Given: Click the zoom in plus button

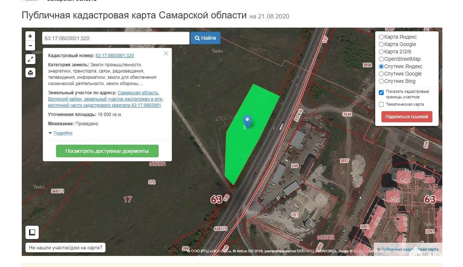Looking at the screenshot, I should point(30,36).
